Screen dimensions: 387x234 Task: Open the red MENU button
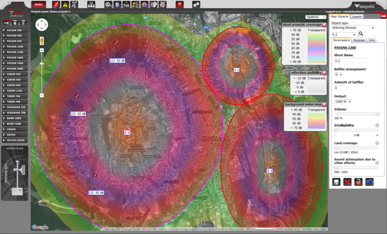39,4
